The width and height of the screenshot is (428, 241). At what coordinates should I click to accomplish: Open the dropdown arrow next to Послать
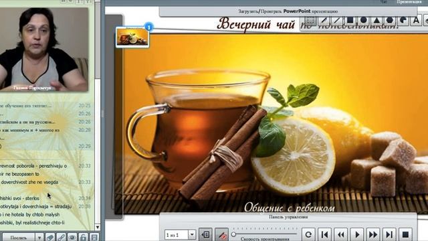39,238
